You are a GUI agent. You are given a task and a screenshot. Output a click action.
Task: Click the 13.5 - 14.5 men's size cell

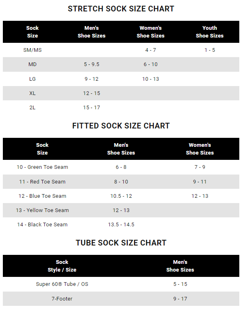tap(121, 225)
